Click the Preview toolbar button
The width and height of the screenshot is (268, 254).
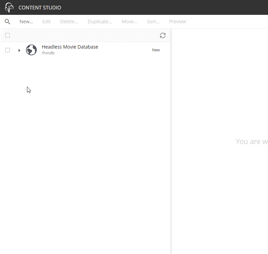178,22
